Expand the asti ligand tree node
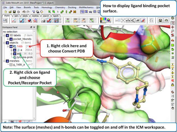The width and height of the screenshot is (177, 132). [11, 54]
